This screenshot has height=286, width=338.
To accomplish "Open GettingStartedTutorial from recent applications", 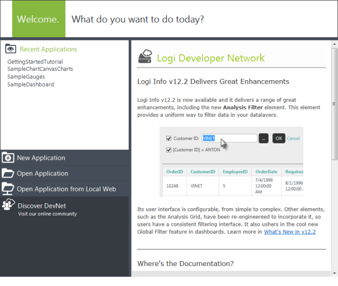I will (35, 62).
